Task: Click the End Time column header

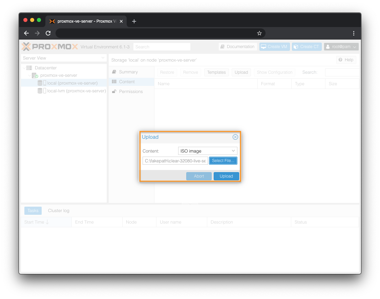Action: click(x=97, y=222)
